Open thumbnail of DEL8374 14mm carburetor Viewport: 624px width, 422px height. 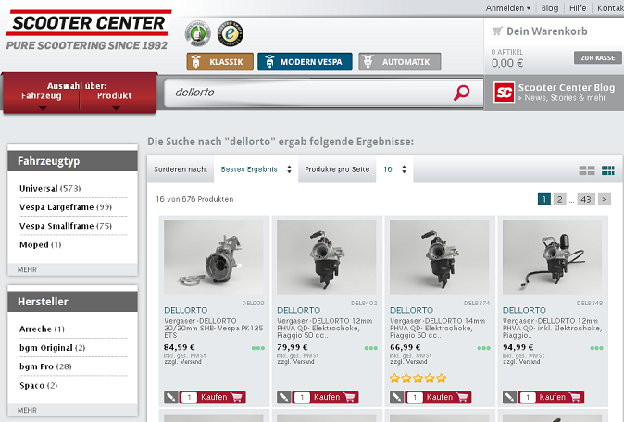click(x=440, y=257)
